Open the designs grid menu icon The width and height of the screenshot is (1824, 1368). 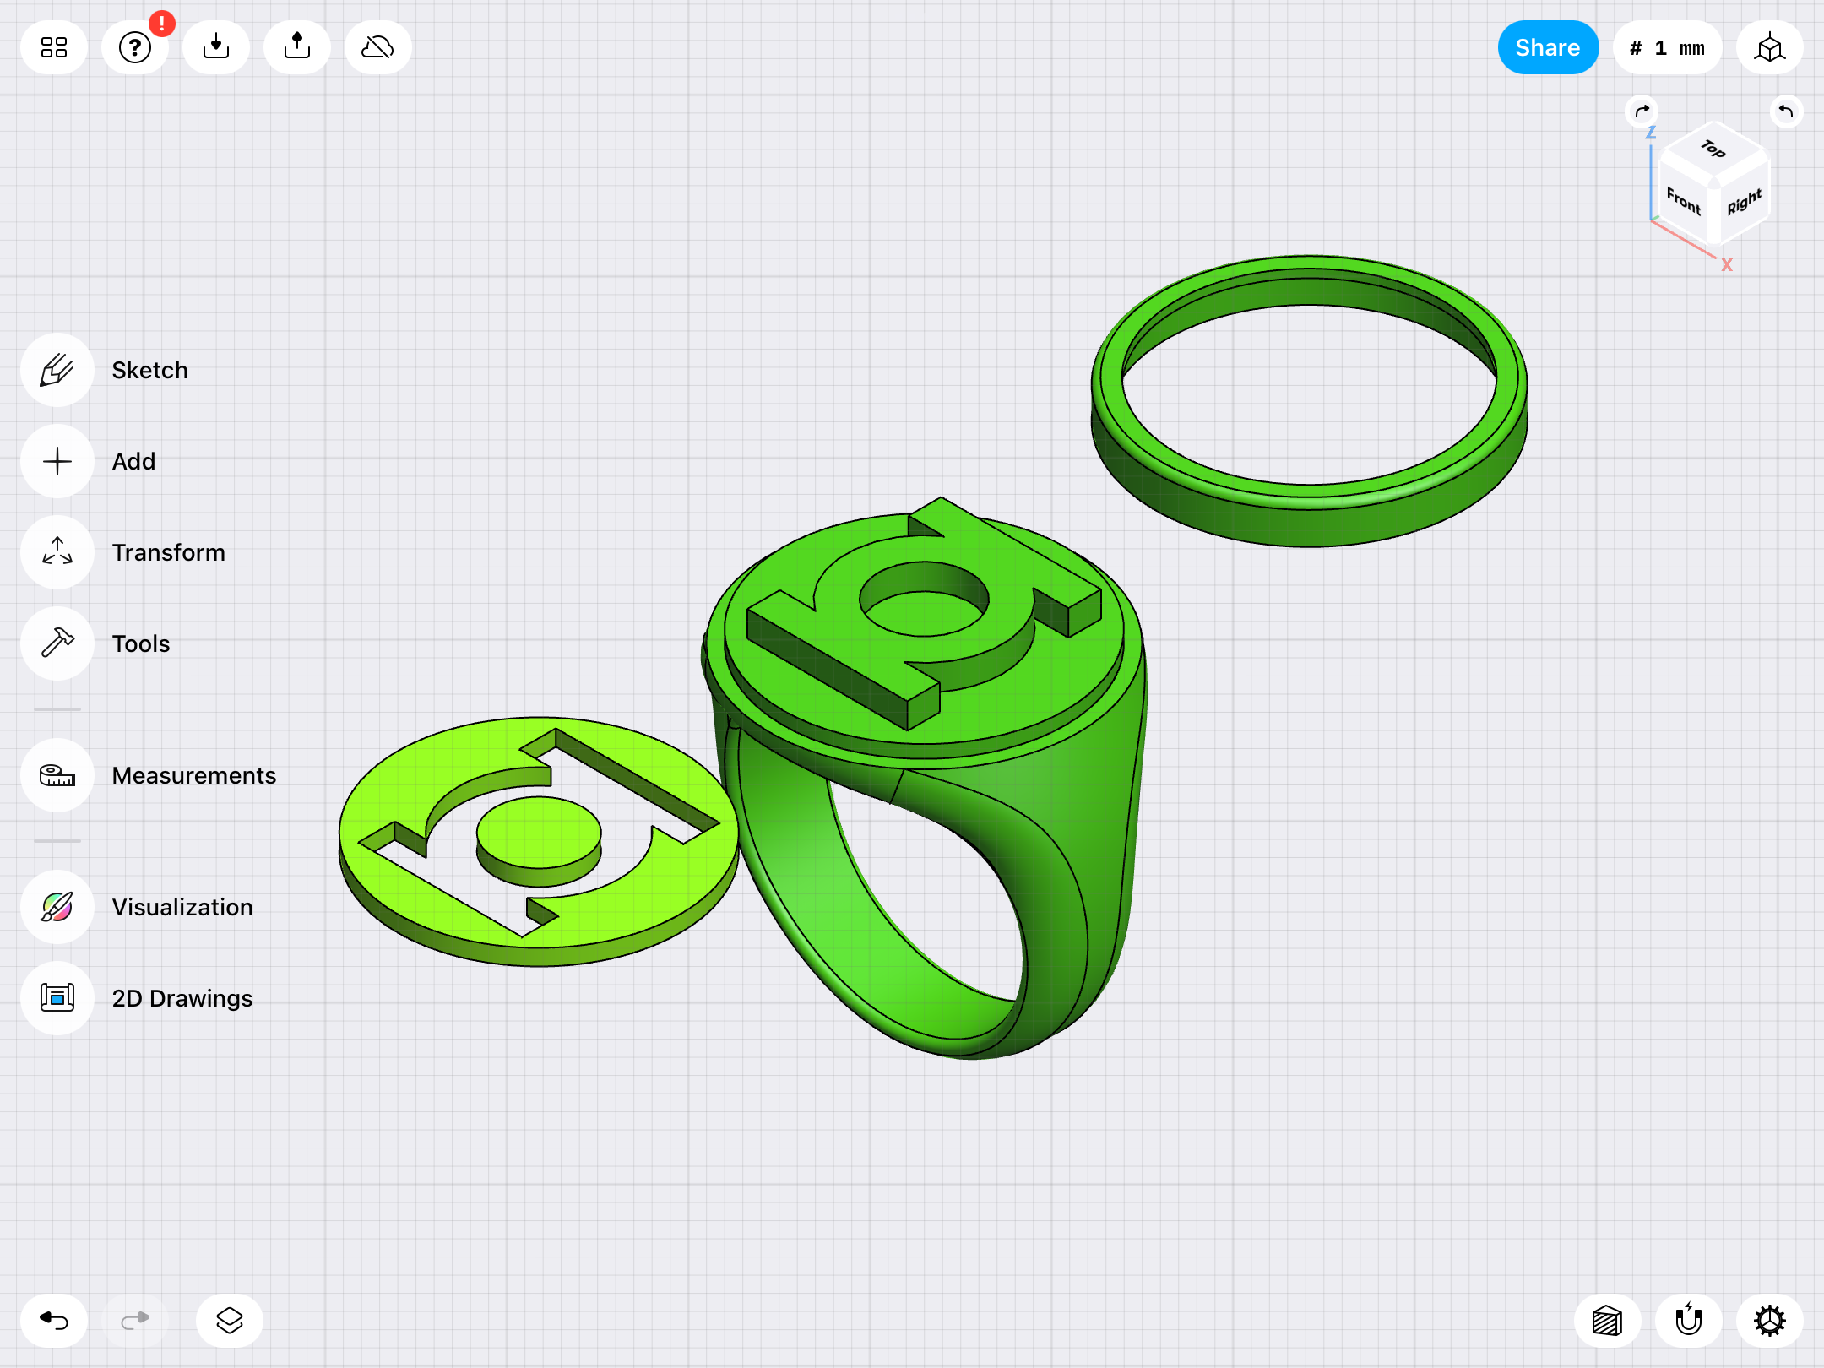54,47
